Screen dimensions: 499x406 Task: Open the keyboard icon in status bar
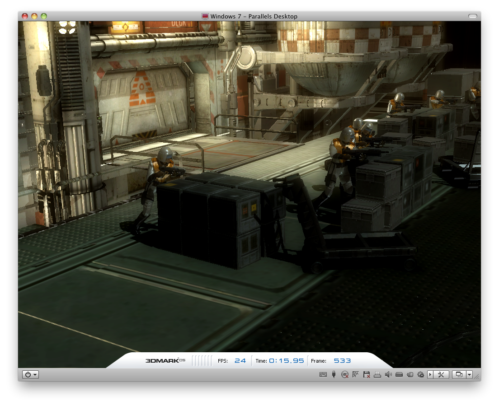pyautogui.click(x=323, y=374)
